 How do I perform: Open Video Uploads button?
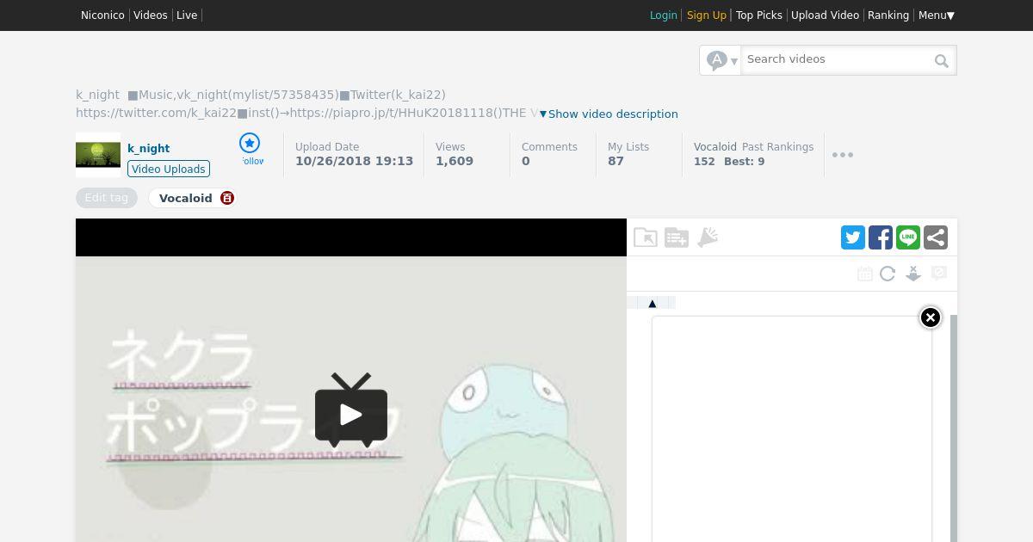pos(169,169)
